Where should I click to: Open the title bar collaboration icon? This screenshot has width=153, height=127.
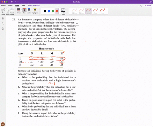150,2
